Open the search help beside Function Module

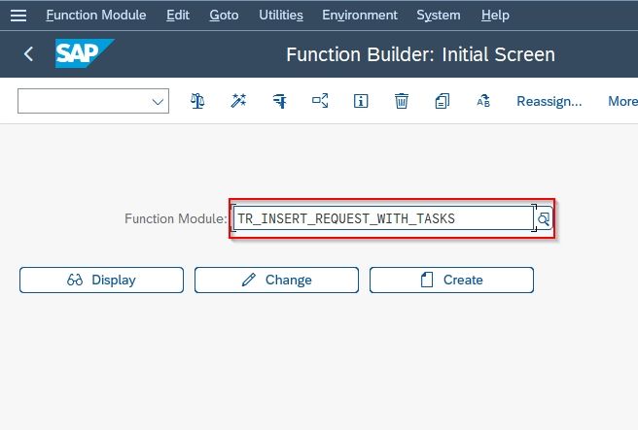[544, 218]
